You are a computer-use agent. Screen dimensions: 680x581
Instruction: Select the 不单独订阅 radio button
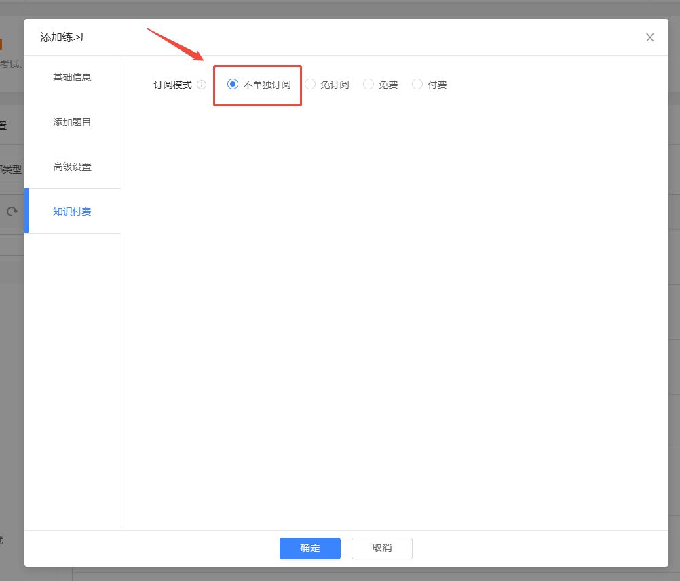(x=233, y=85)
